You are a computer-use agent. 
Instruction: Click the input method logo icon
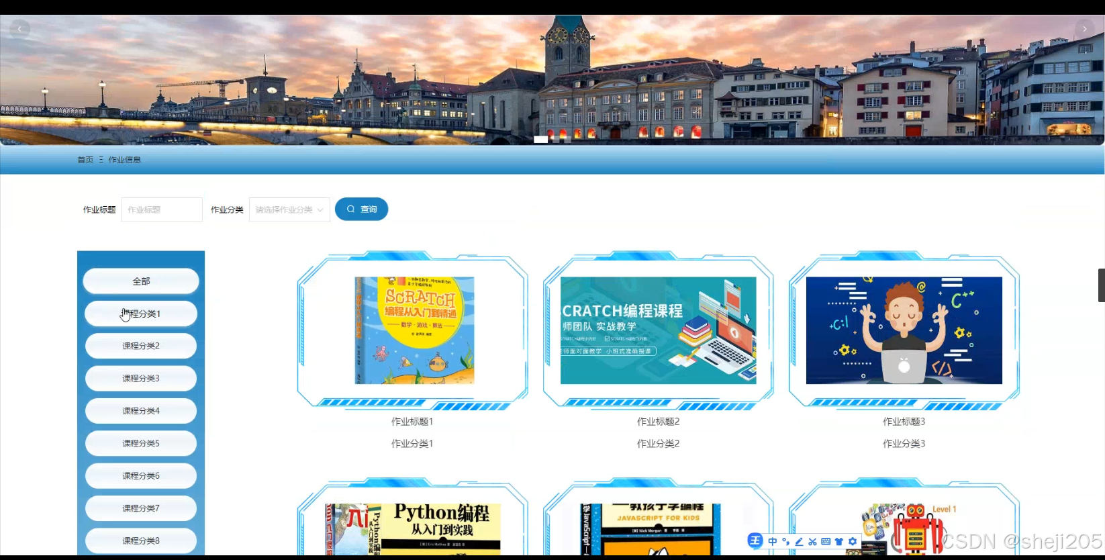tap(755, 541)
